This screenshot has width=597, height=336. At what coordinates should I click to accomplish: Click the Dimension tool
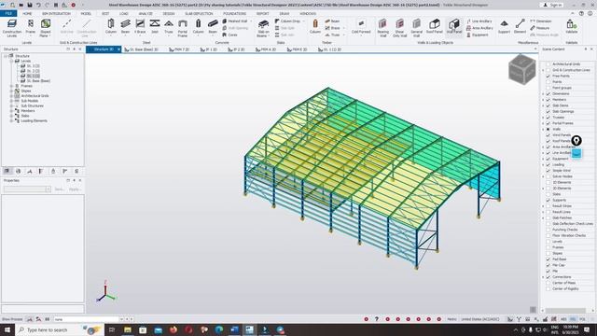(541, 21)
